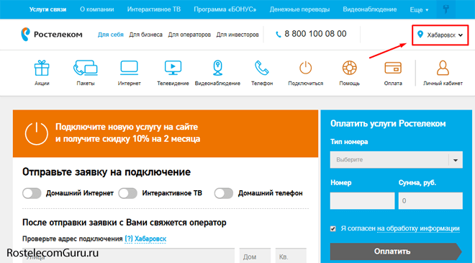Click the Оплатить button

396,251
